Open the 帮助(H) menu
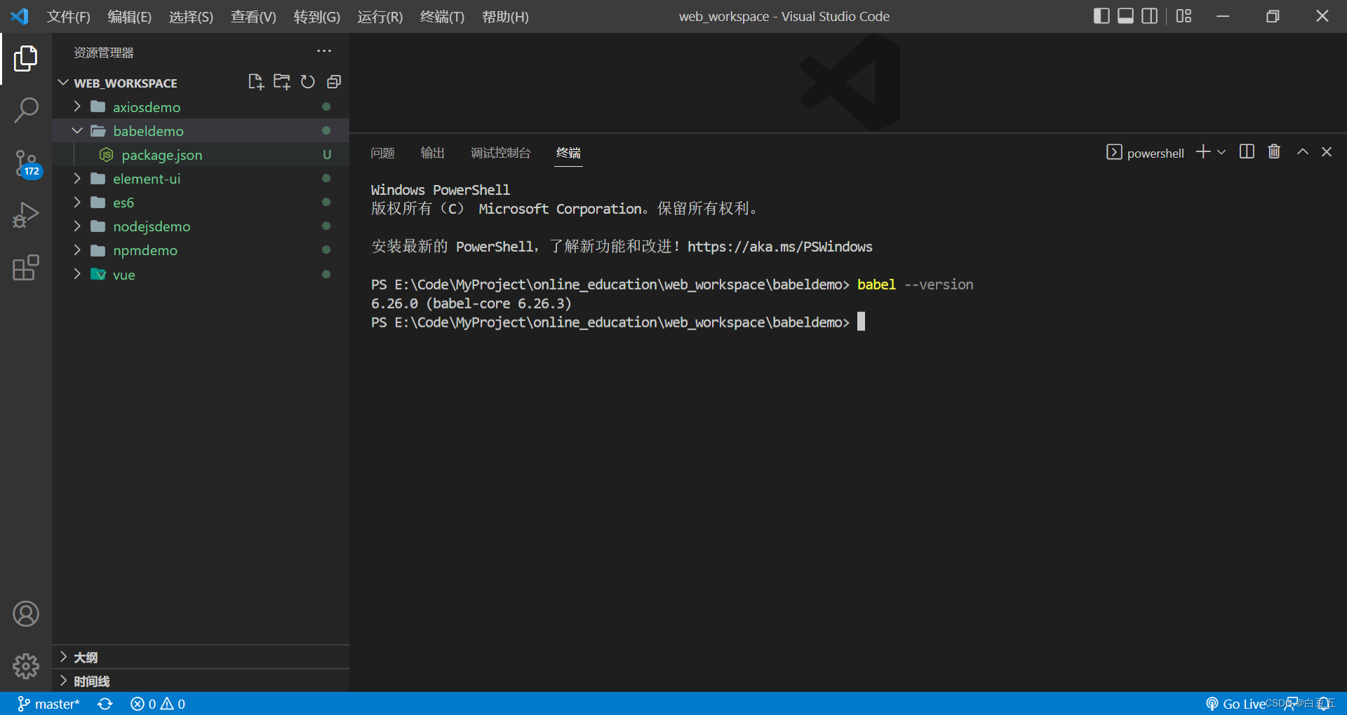This screenshot has height=715, width=1347. click(x=505, y=17)
